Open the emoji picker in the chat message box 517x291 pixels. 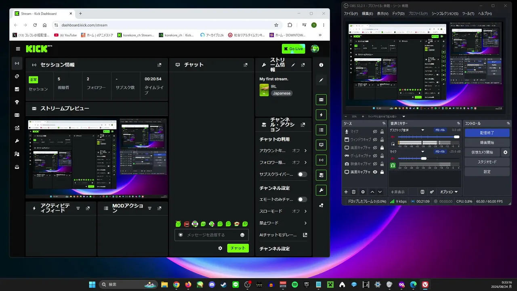point(242,235)
